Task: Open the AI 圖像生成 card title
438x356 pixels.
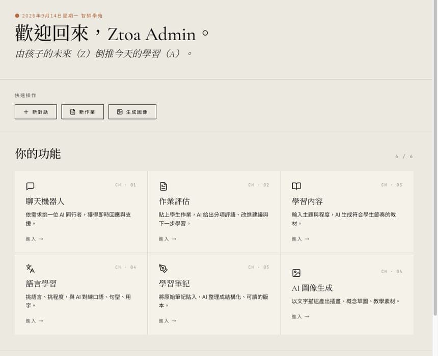Action: coord(312,288)
